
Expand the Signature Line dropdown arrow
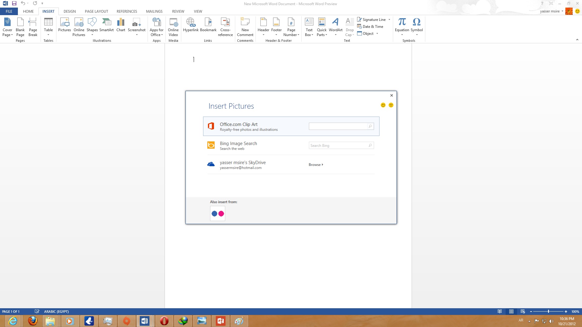pos(390,19)
